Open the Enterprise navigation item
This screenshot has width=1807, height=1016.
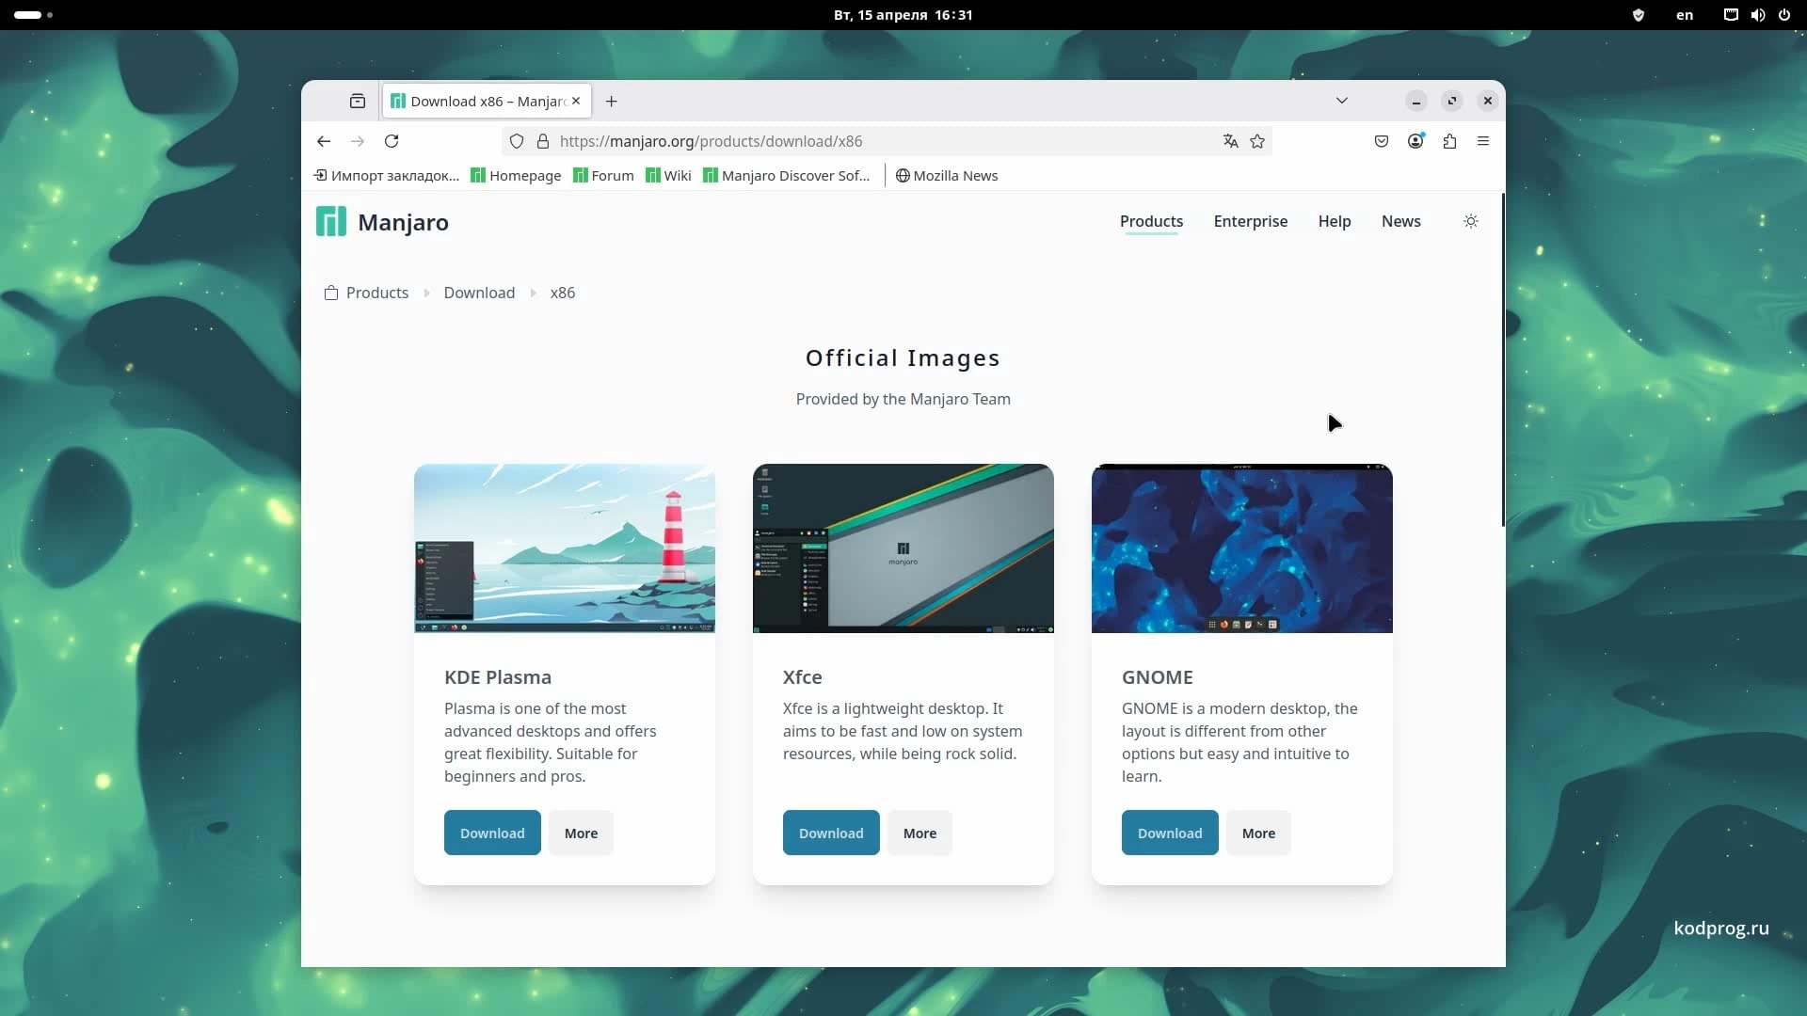[1250, 221]
